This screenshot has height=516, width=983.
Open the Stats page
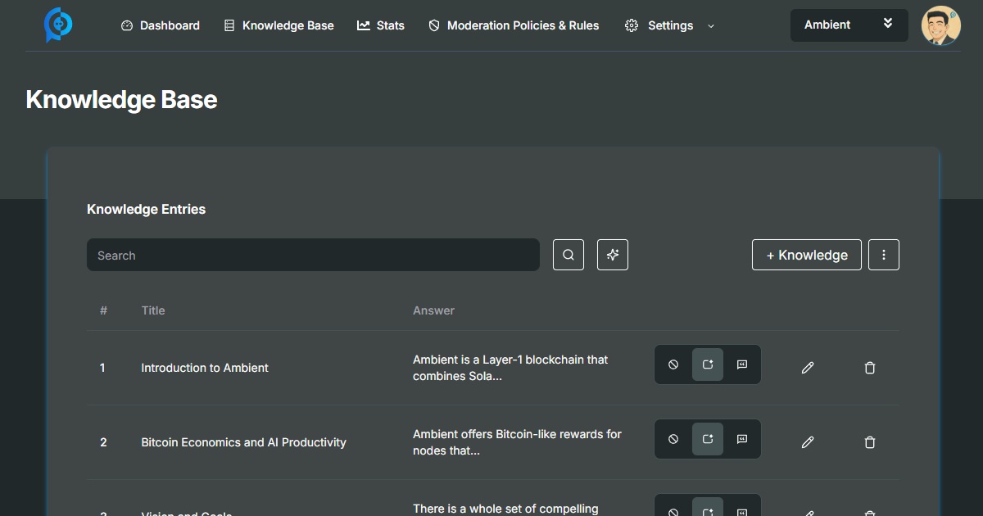[381, 25]
